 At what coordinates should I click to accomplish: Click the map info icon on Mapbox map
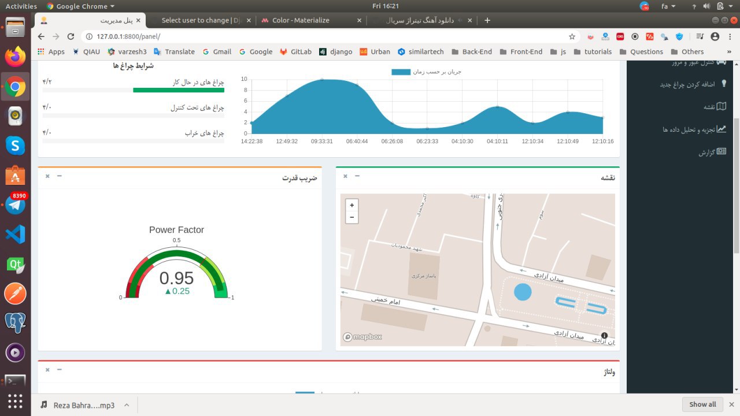pyautogui.click(x=604, y=336)
